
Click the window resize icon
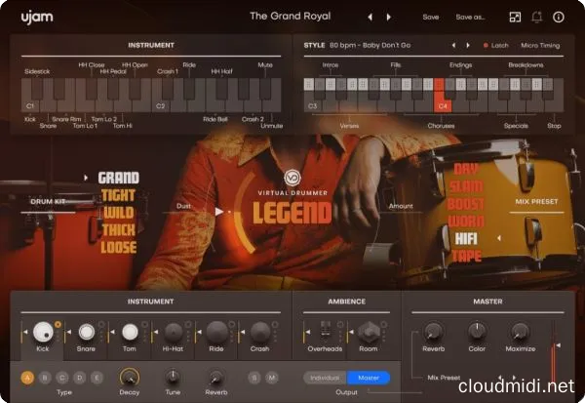[x=515, y=17]
